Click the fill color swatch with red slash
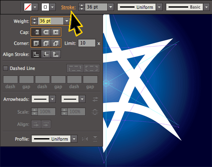The image size is (212, 167). coord(28,7)
